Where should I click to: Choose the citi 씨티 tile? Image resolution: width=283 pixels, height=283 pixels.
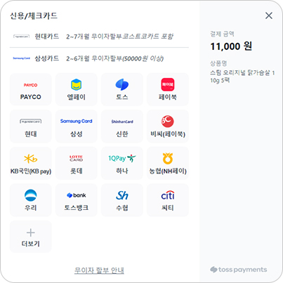[168, 200]
